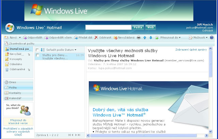Click the search input field
This screenshot has height=139, width=218.
(x=108, y=27)
